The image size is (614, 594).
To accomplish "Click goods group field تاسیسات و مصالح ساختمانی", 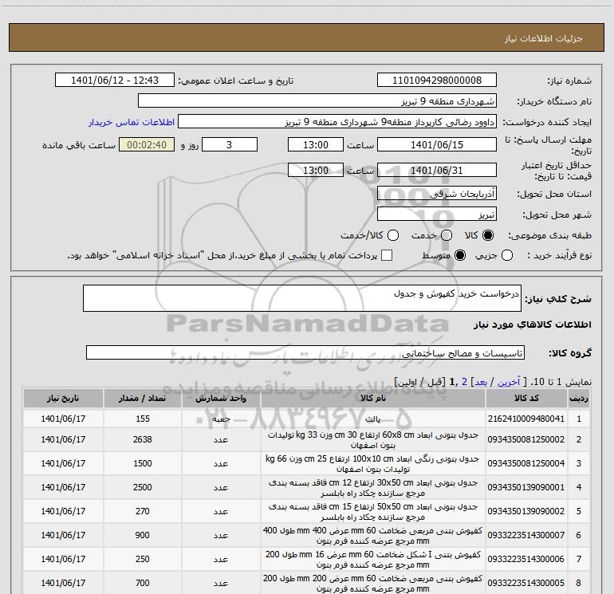I will point(305,352).
